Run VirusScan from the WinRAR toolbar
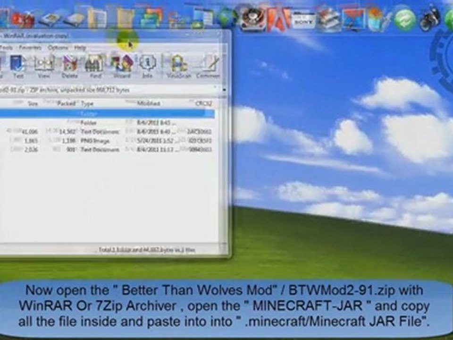453x340 pixels. click(x=179, y=67)
